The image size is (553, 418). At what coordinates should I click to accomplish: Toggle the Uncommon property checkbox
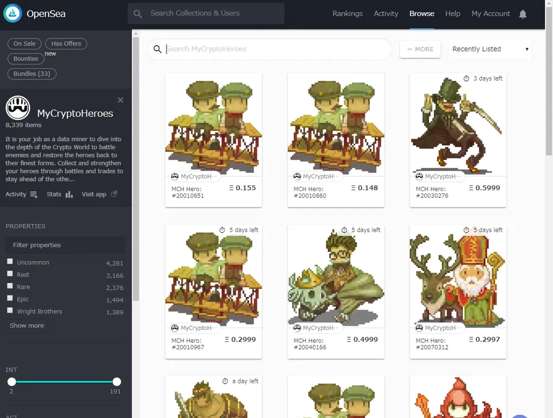tap(10, 261)
